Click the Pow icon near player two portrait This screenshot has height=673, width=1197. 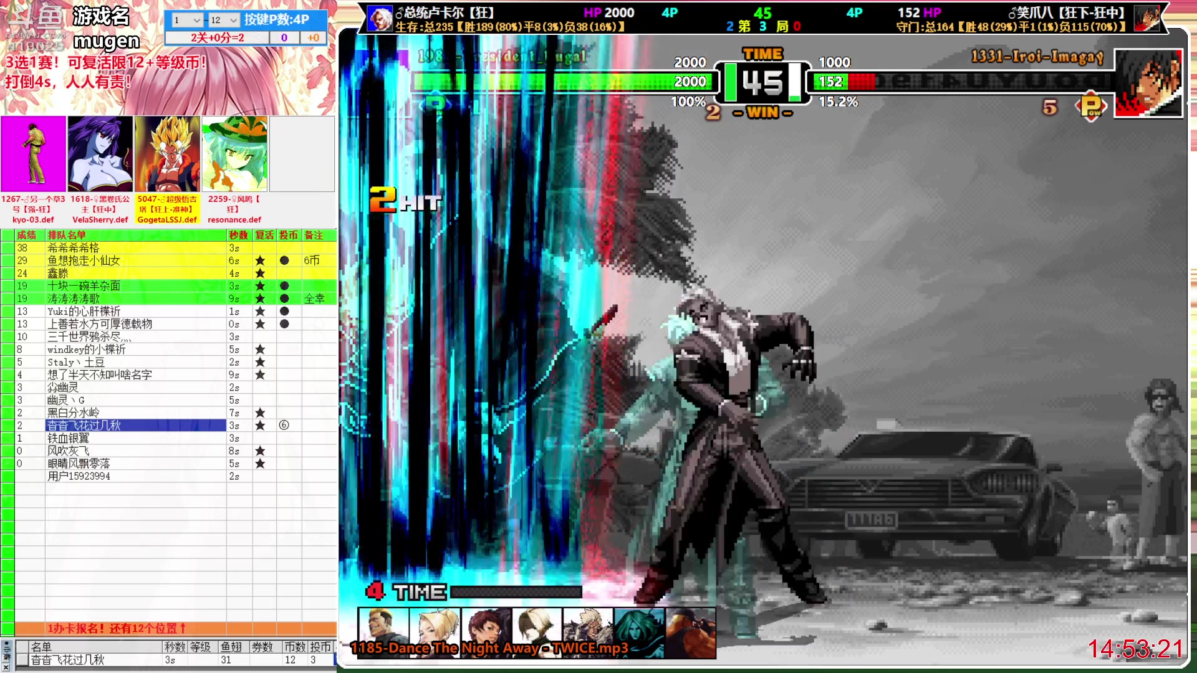click(1091, 107)
